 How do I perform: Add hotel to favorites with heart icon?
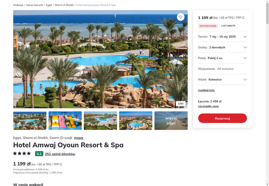pyautogui.click(x=181, y=17)
